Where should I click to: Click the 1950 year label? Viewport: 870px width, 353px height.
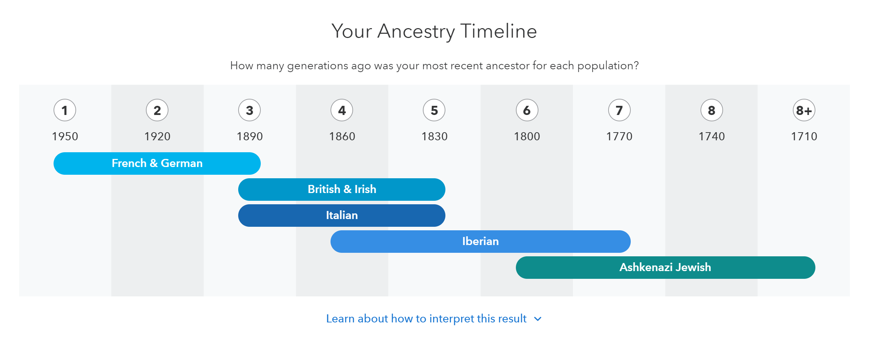click(x=65, y=136)
